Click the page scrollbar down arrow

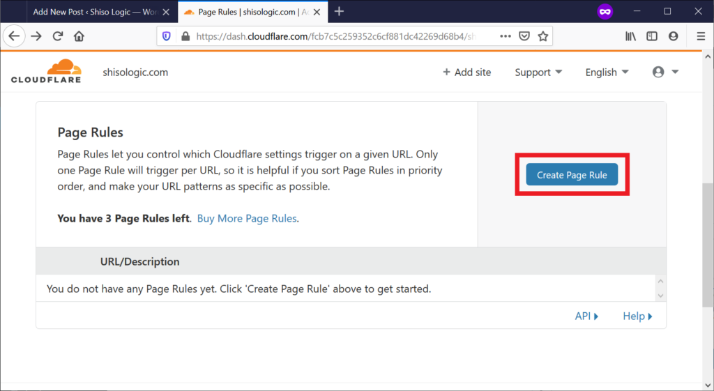708,385
